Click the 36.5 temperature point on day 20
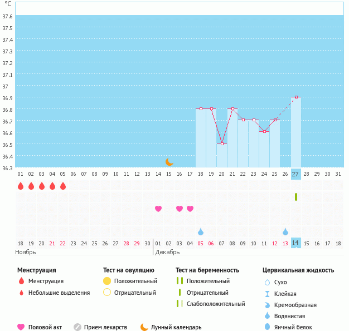The height and width of the screenshot is (331, 349). coord(222,144)
